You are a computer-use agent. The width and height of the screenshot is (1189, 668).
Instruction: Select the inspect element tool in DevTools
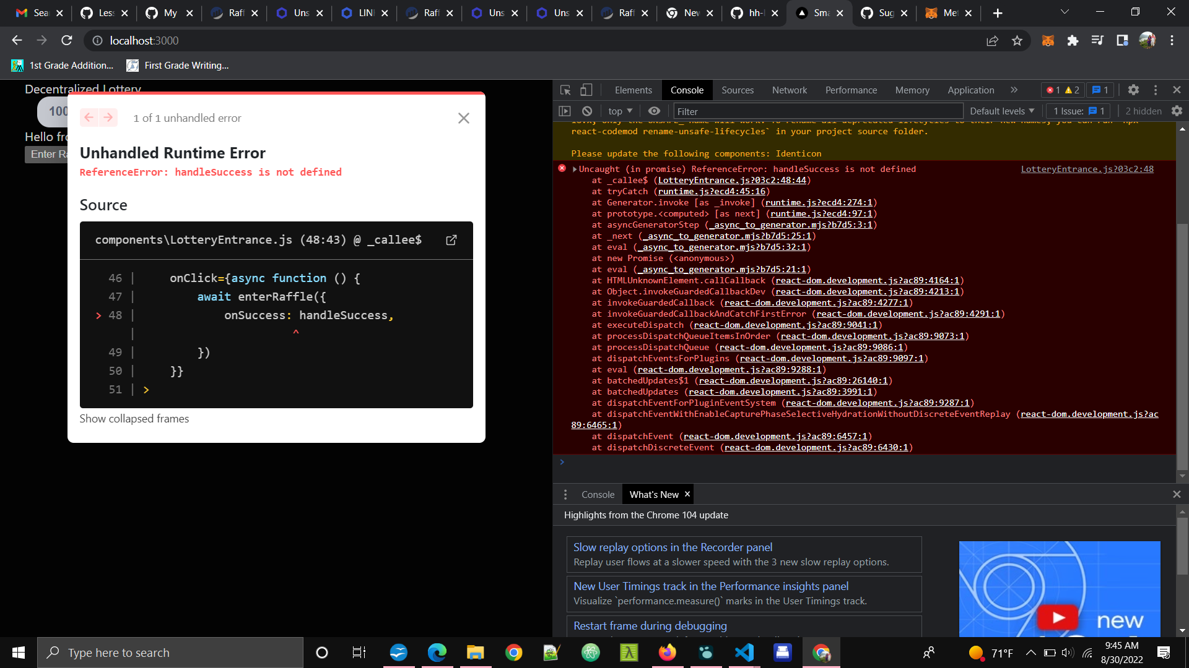565,90
